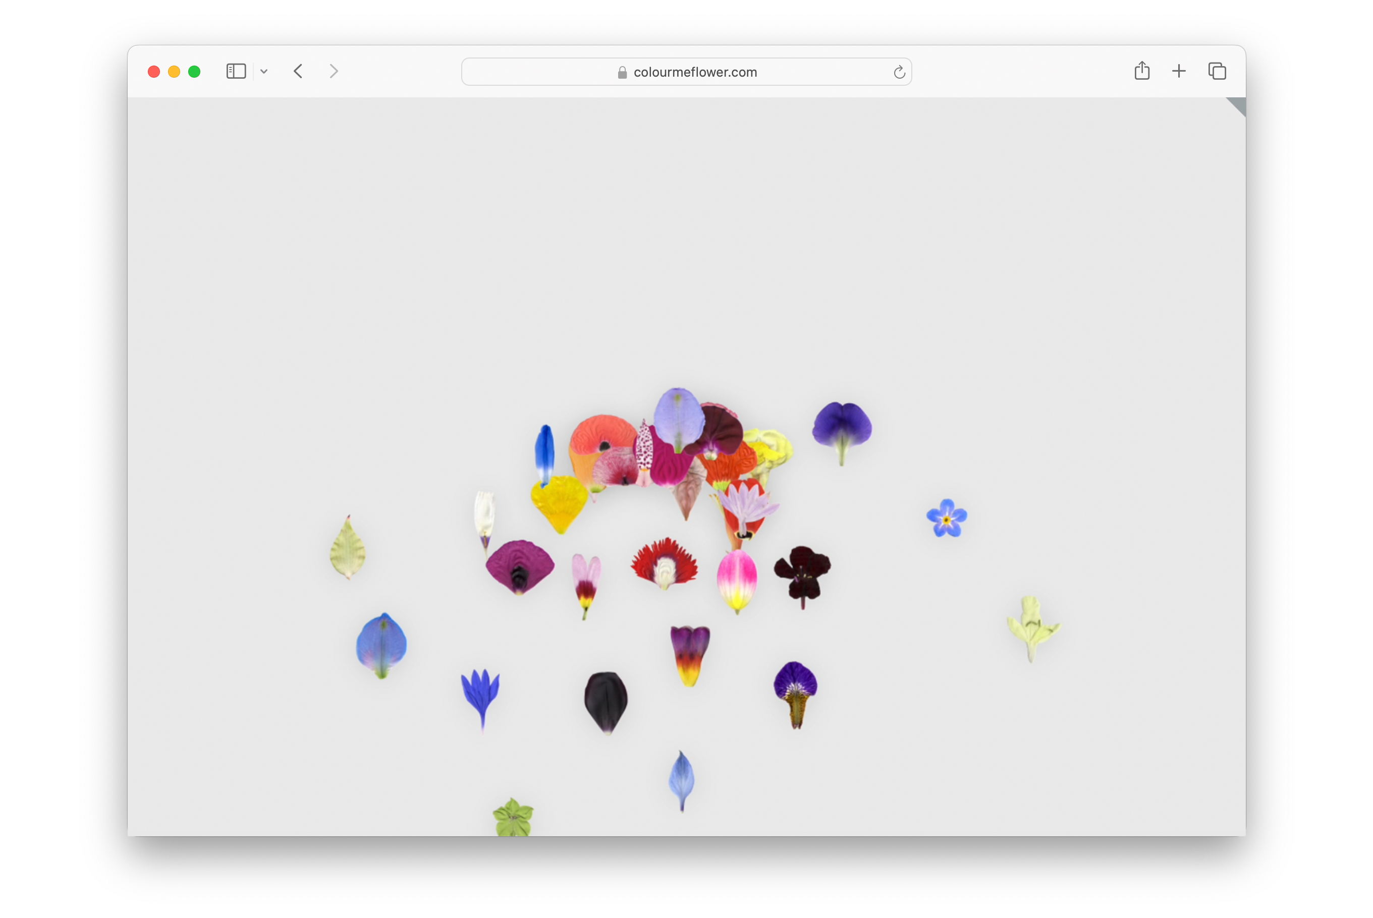This screenshot has height=918, width=1373.
Task: Go back with the left arrow
Action: tap(298, 72)
